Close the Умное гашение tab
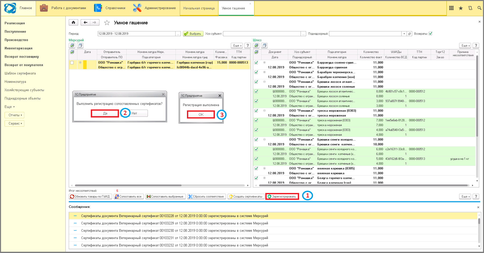This screenshot has height=253, width=484. click(250, 4)
